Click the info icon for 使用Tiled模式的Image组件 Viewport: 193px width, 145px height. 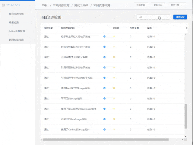pyautogui.click(x=104, y=88)
